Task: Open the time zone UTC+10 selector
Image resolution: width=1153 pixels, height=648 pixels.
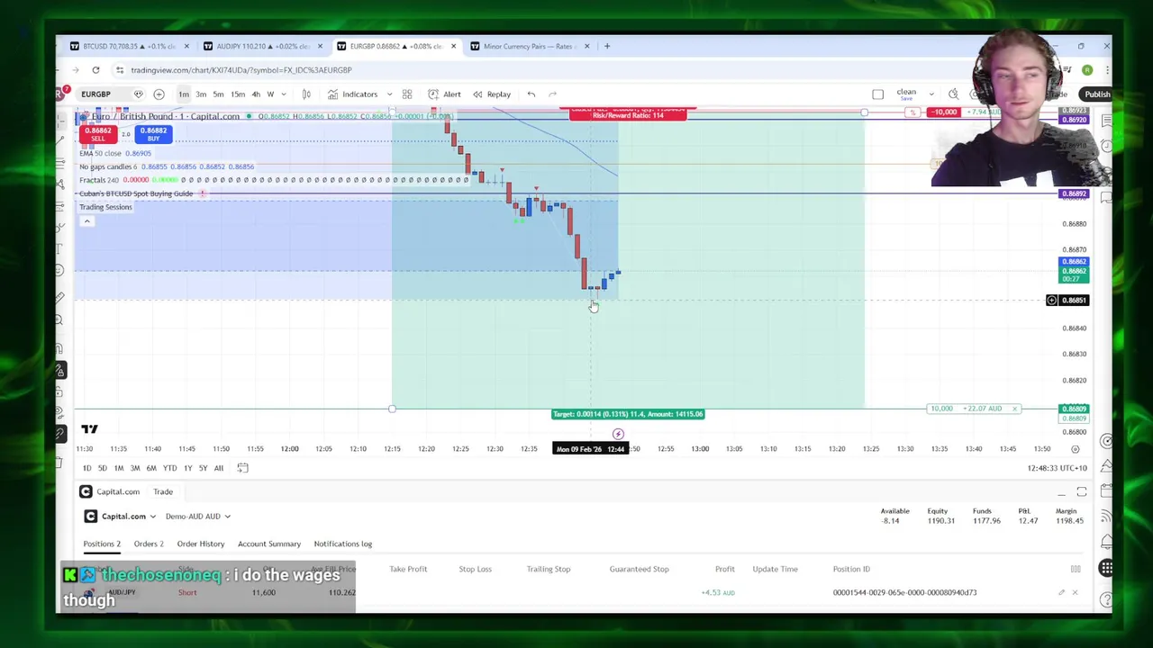Action: coord(1056,468)
